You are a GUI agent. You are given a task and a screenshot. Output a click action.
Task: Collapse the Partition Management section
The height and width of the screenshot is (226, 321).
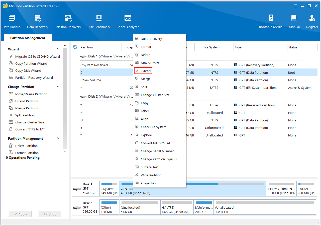[57, 138]
